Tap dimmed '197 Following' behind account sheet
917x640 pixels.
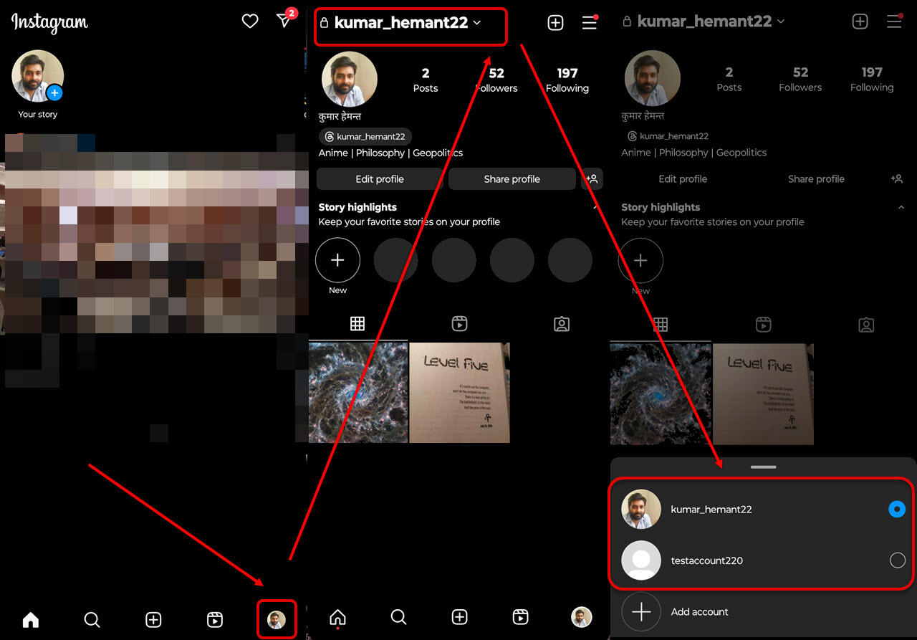pyautogui.click(x=872, y=80)
